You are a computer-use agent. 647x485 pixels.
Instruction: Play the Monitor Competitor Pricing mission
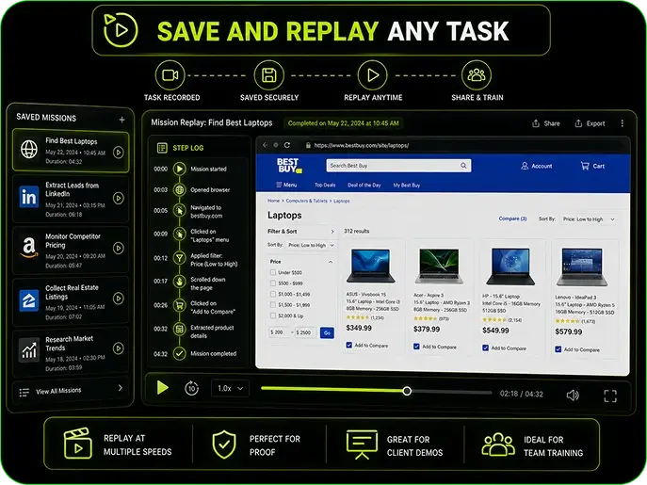coord(119,249)
